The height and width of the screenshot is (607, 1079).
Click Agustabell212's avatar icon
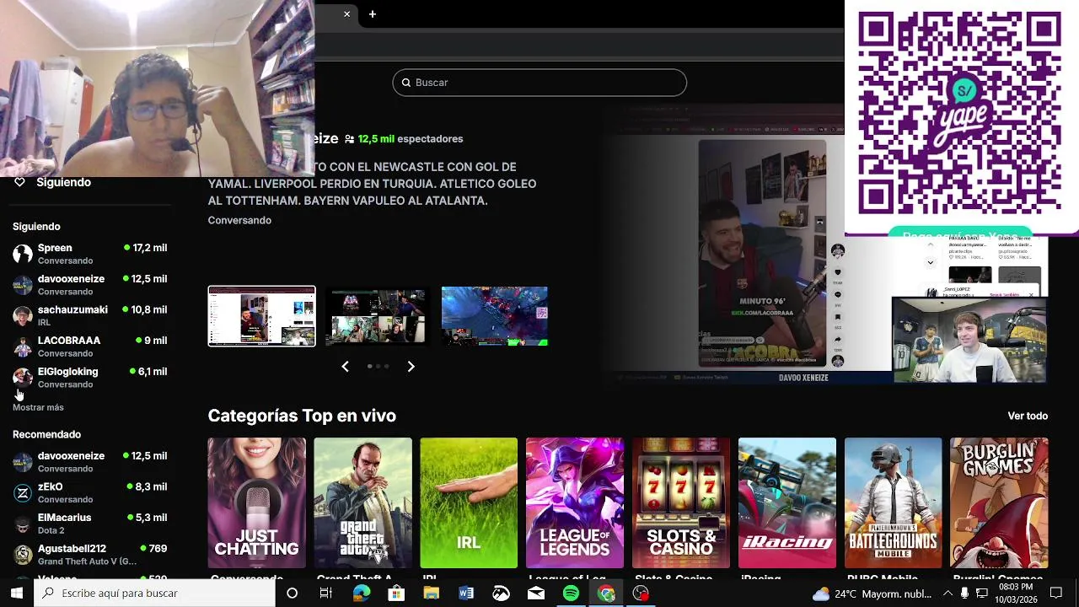click(23, 555)
